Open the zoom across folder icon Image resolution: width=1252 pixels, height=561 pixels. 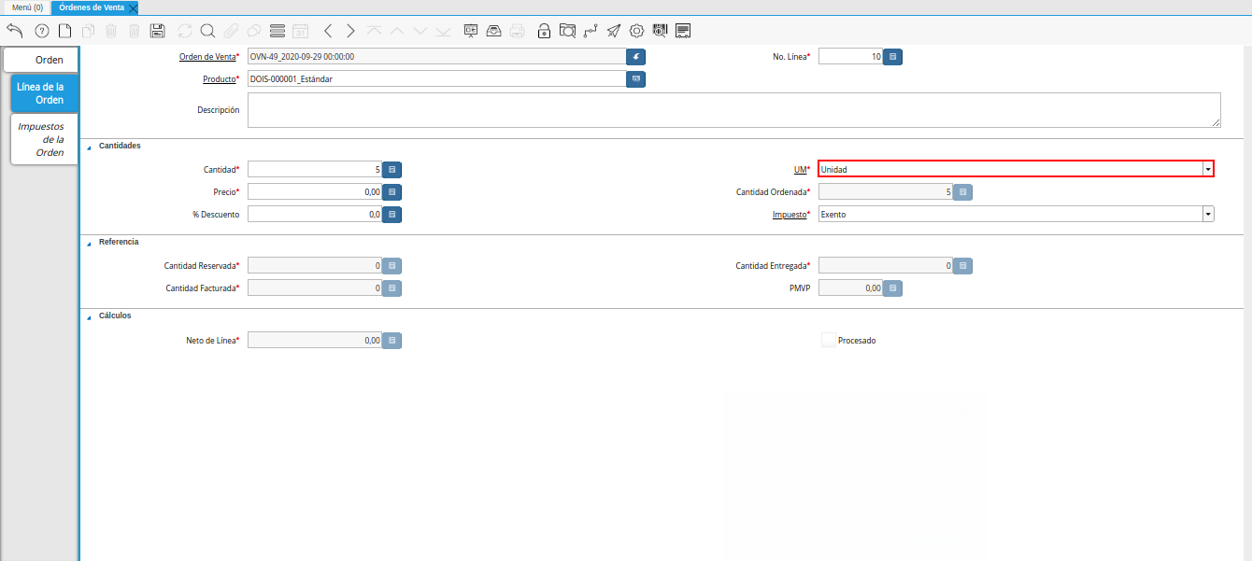(x=567, y=31)
